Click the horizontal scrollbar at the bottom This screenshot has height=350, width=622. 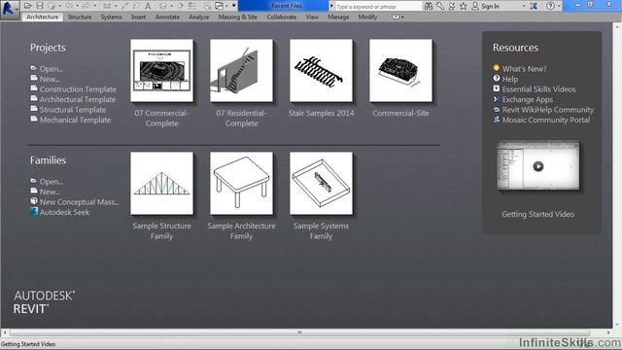tap(299, 332)
